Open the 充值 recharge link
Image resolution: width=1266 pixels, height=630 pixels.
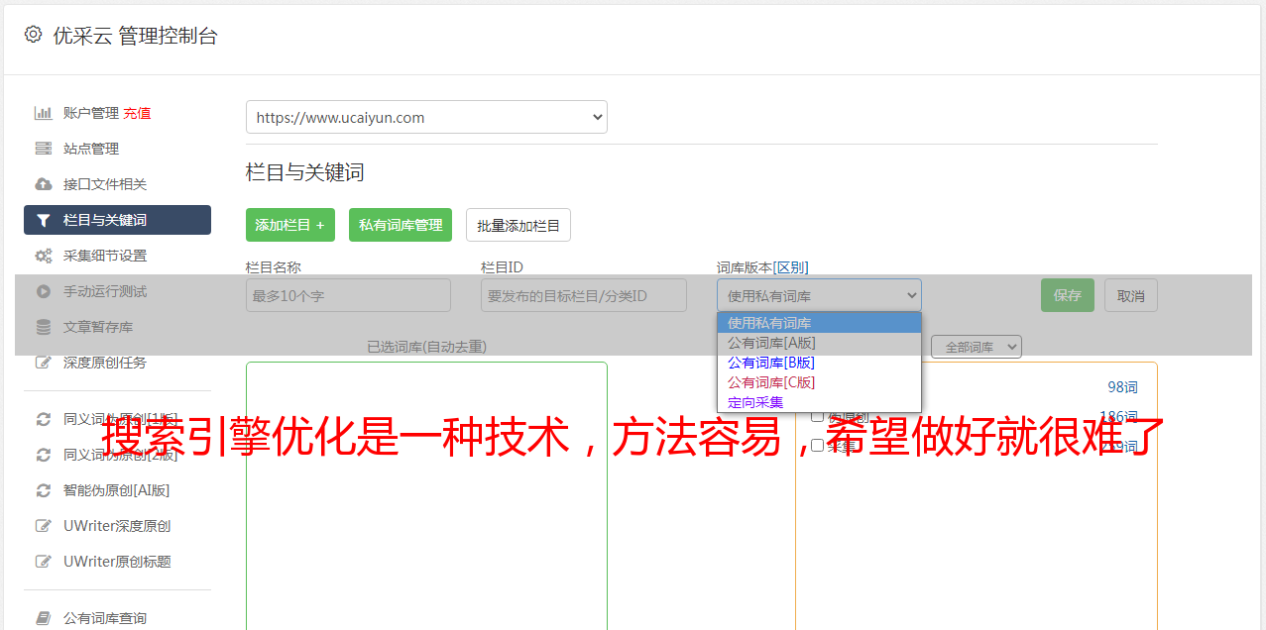coord(137,113)
